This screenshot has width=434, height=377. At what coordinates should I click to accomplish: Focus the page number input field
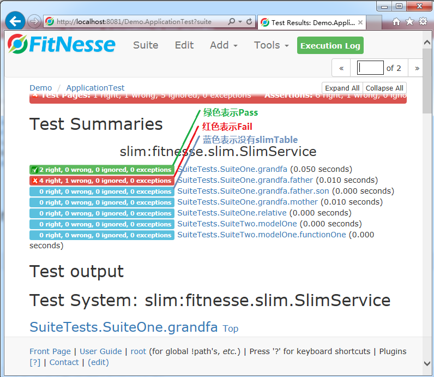pyautogui.click(x=370, y=68)
